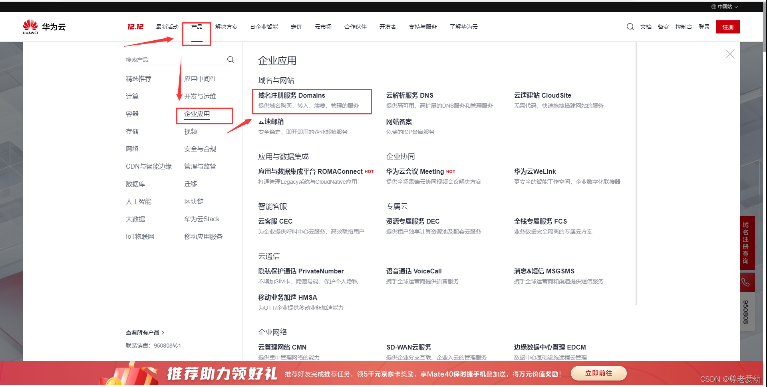Select 视频 category

coord(191,132)
